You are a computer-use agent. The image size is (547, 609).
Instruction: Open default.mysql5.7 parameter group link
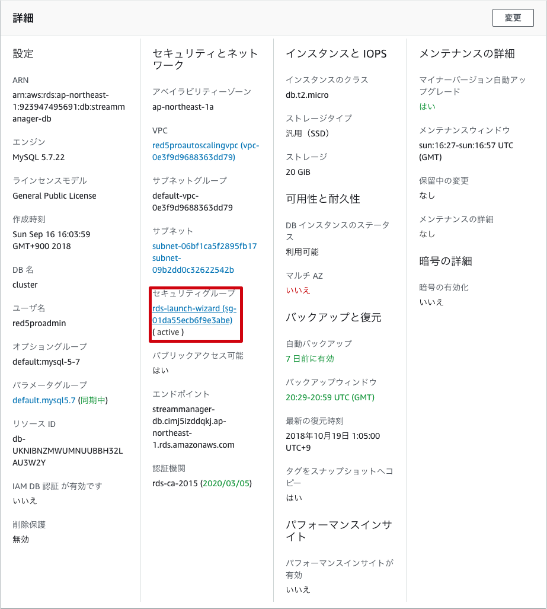point(44,400)
